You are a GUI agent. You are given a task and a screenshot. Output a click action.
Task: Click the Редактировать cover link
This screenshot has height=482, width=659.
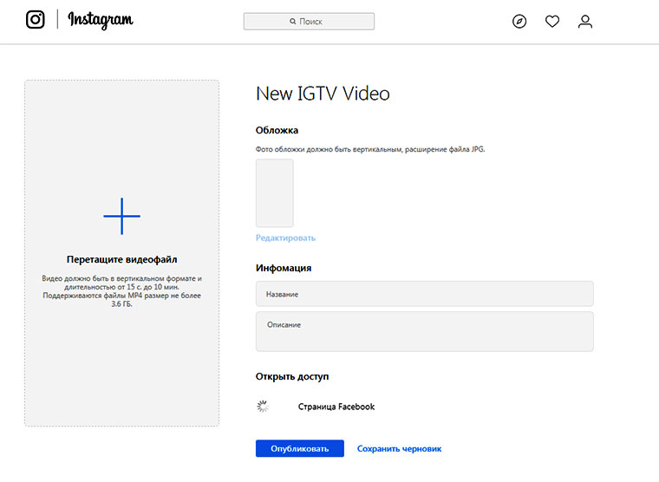pos(286,238)
